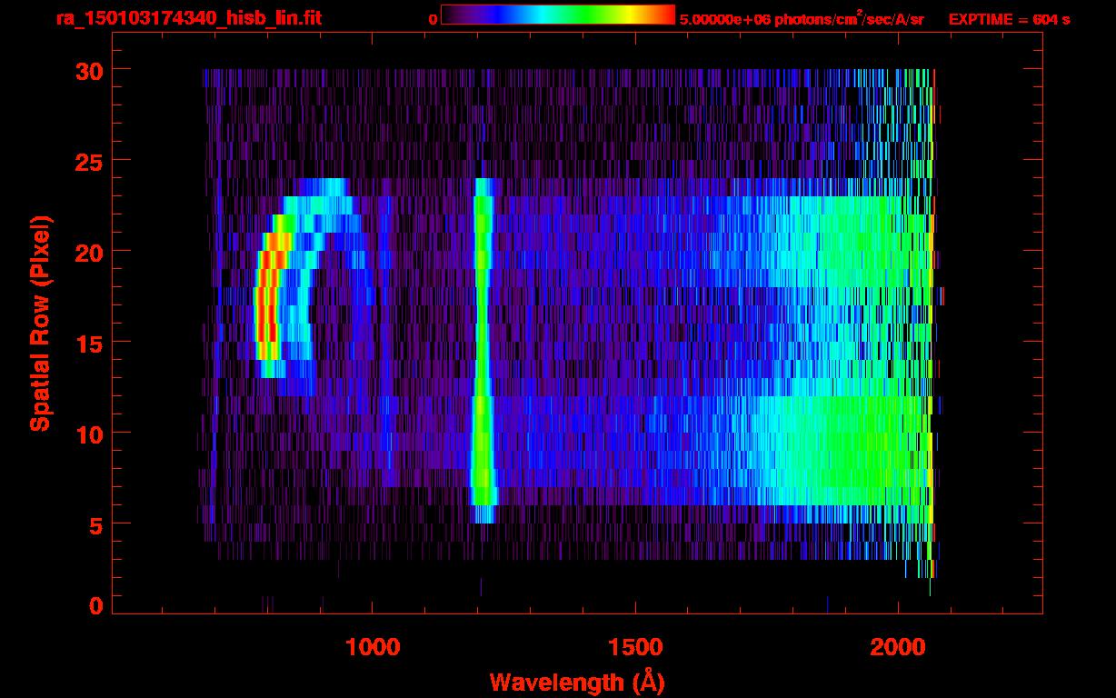
Task: Click the rainbow colorbar at the top
Action: (x=557, y=15)
